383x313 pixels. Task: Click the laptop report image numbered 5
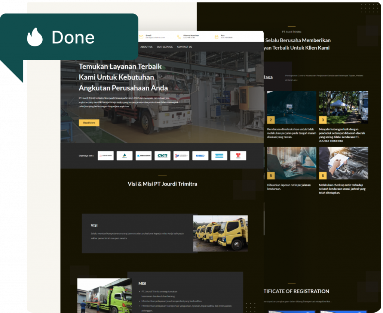pyautogui.click(x=292, y=163)
